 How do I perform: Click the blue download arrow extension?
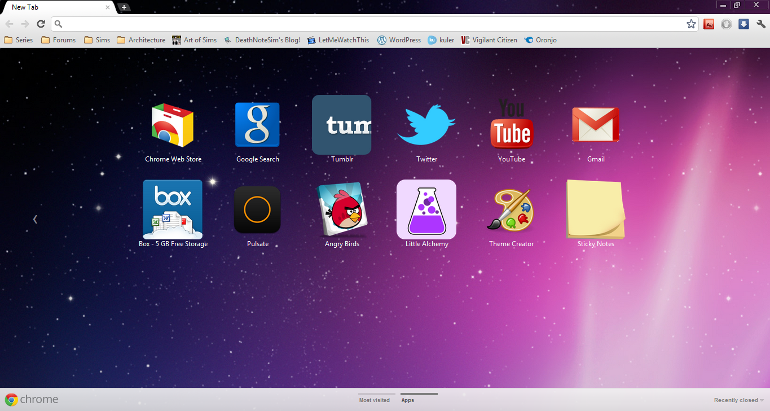coord(743,24)
